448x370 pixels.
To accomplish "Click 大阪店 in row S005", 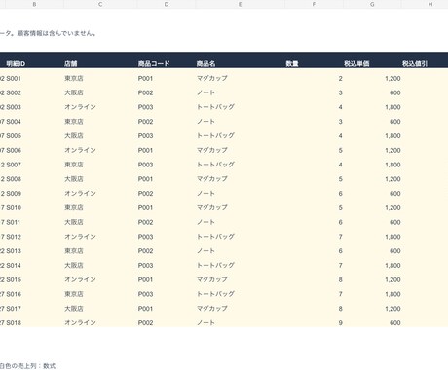I will point(74,135).
